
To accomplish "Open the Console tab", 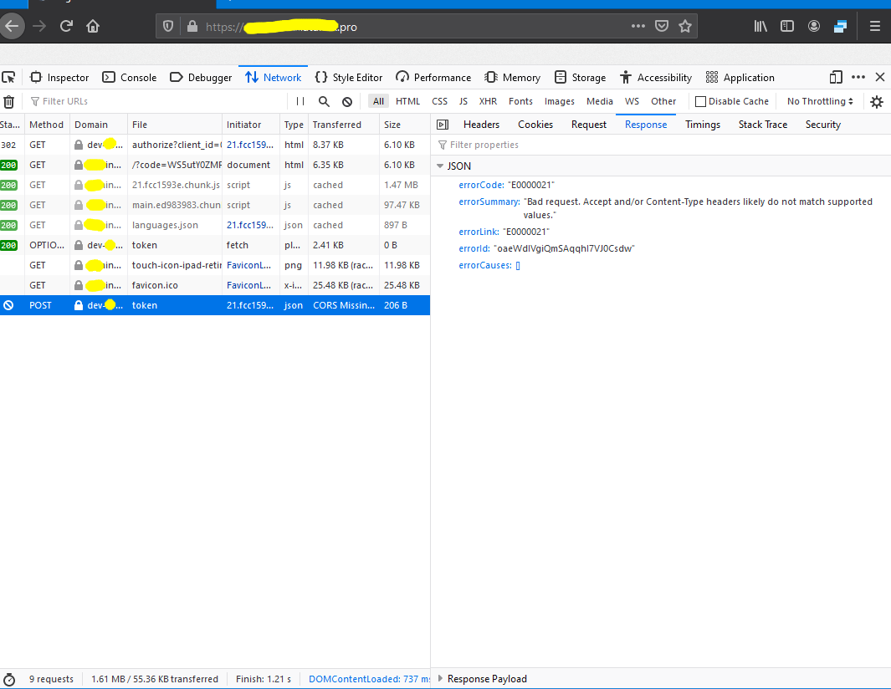I will pos(130,77).
